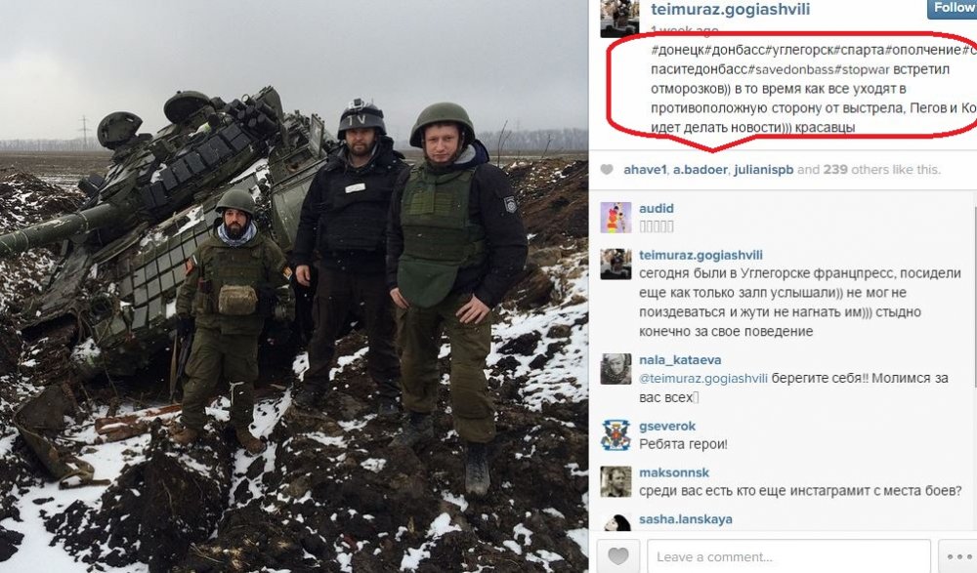This screenshot has height=573, width=977.
Task: Click sasha.lanskaya's avatar image
Action: point(616,522)
